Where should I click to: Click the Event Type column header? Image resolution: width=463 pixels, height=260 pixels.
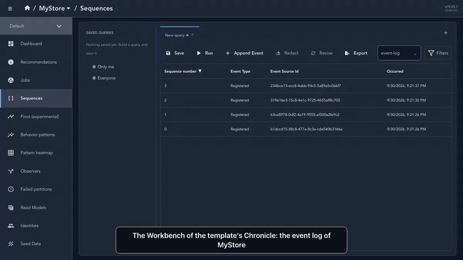[x=240, y=71]
